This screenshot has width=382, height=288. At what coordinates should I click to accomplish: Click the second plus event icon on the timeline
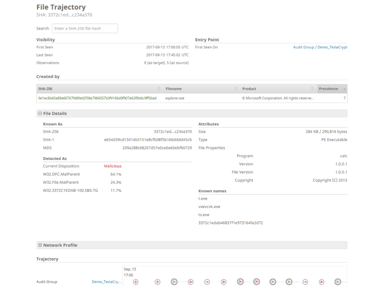[x=157, y=282]
